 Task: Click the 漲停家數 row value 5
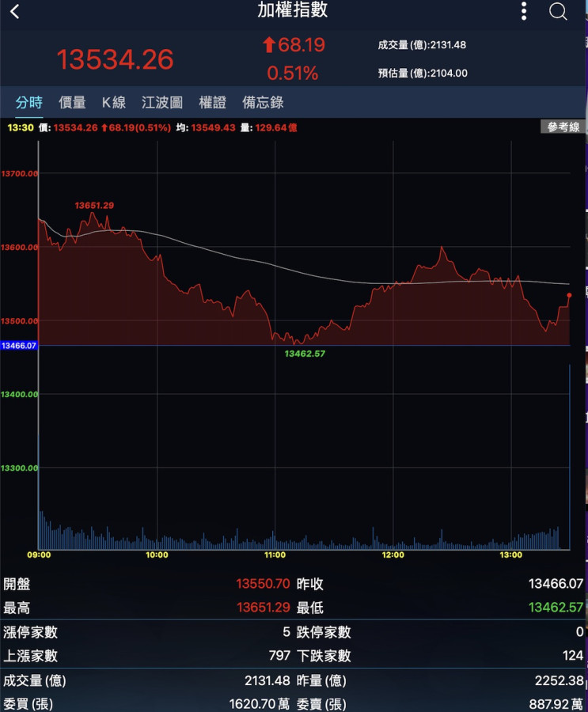click(x=286, y=631)
